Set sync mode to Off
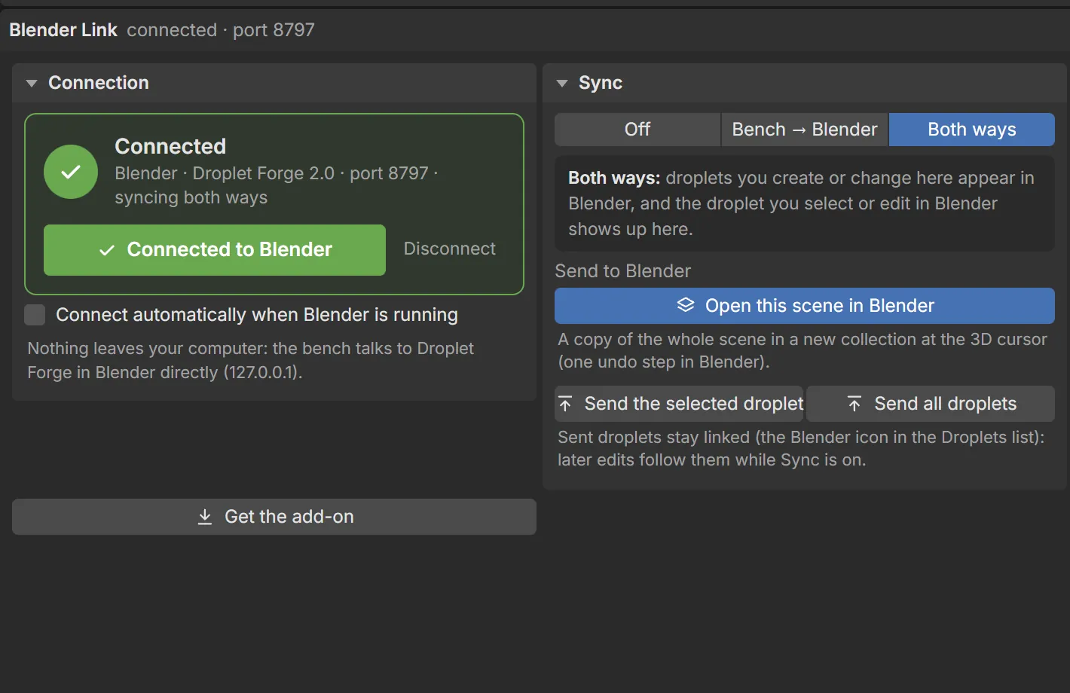 637,130
